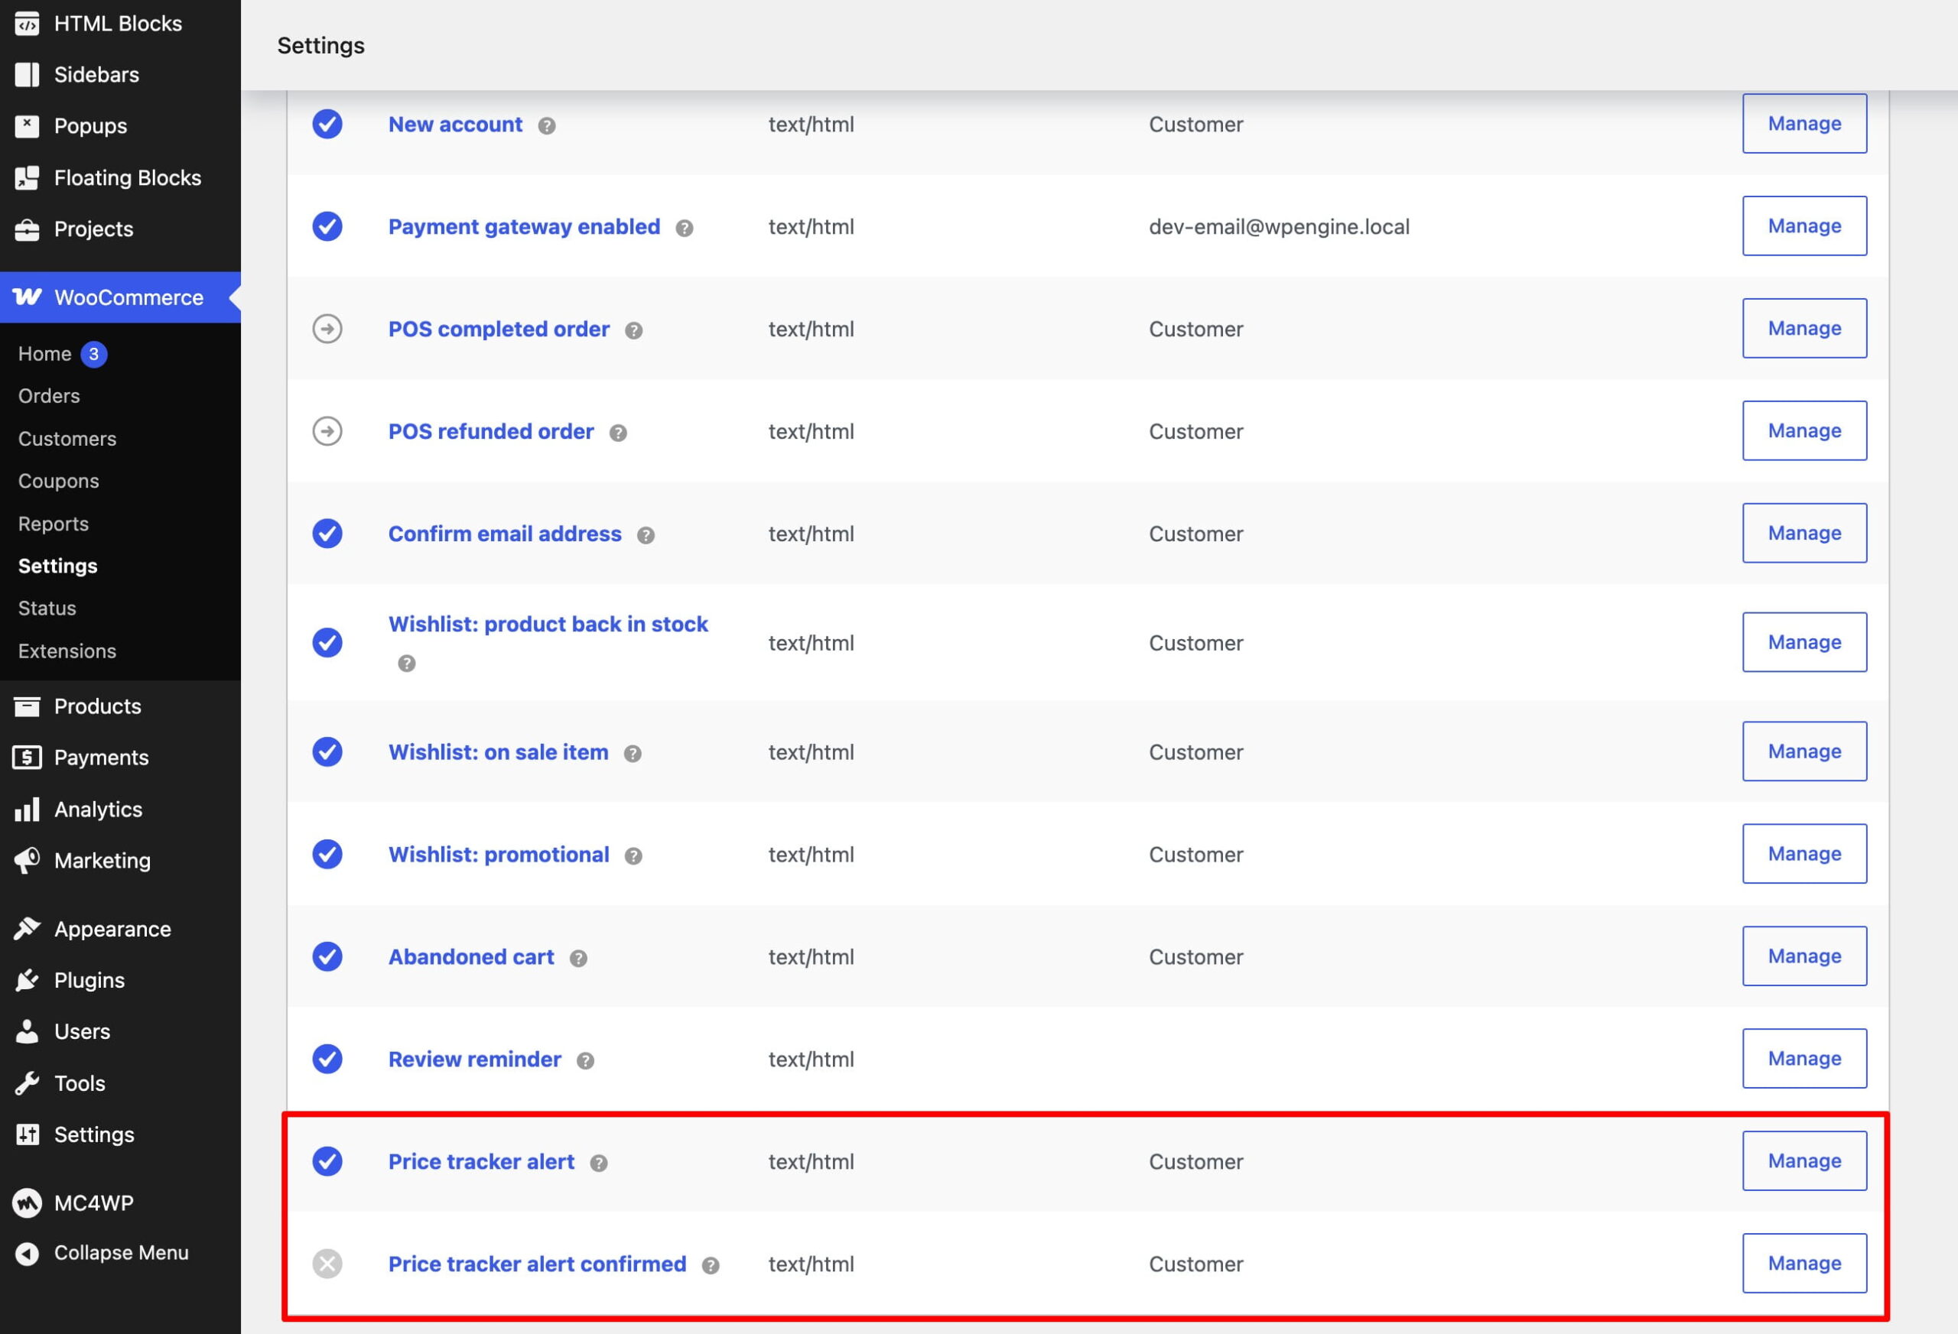Click the Popups menu icon

point(27,126)
